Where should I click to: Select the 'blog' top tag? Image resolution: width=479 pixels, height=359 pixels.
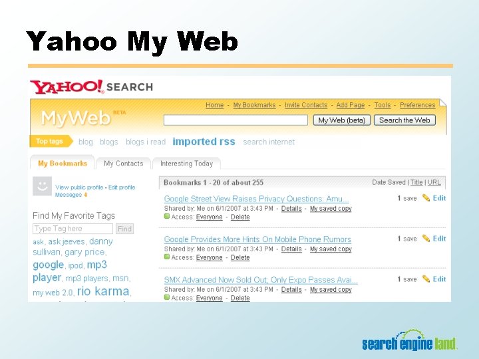(86, 142)
